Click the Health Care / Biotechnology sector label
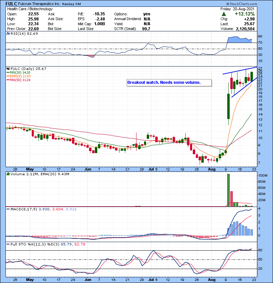273x283 pixels. (30, 9)
